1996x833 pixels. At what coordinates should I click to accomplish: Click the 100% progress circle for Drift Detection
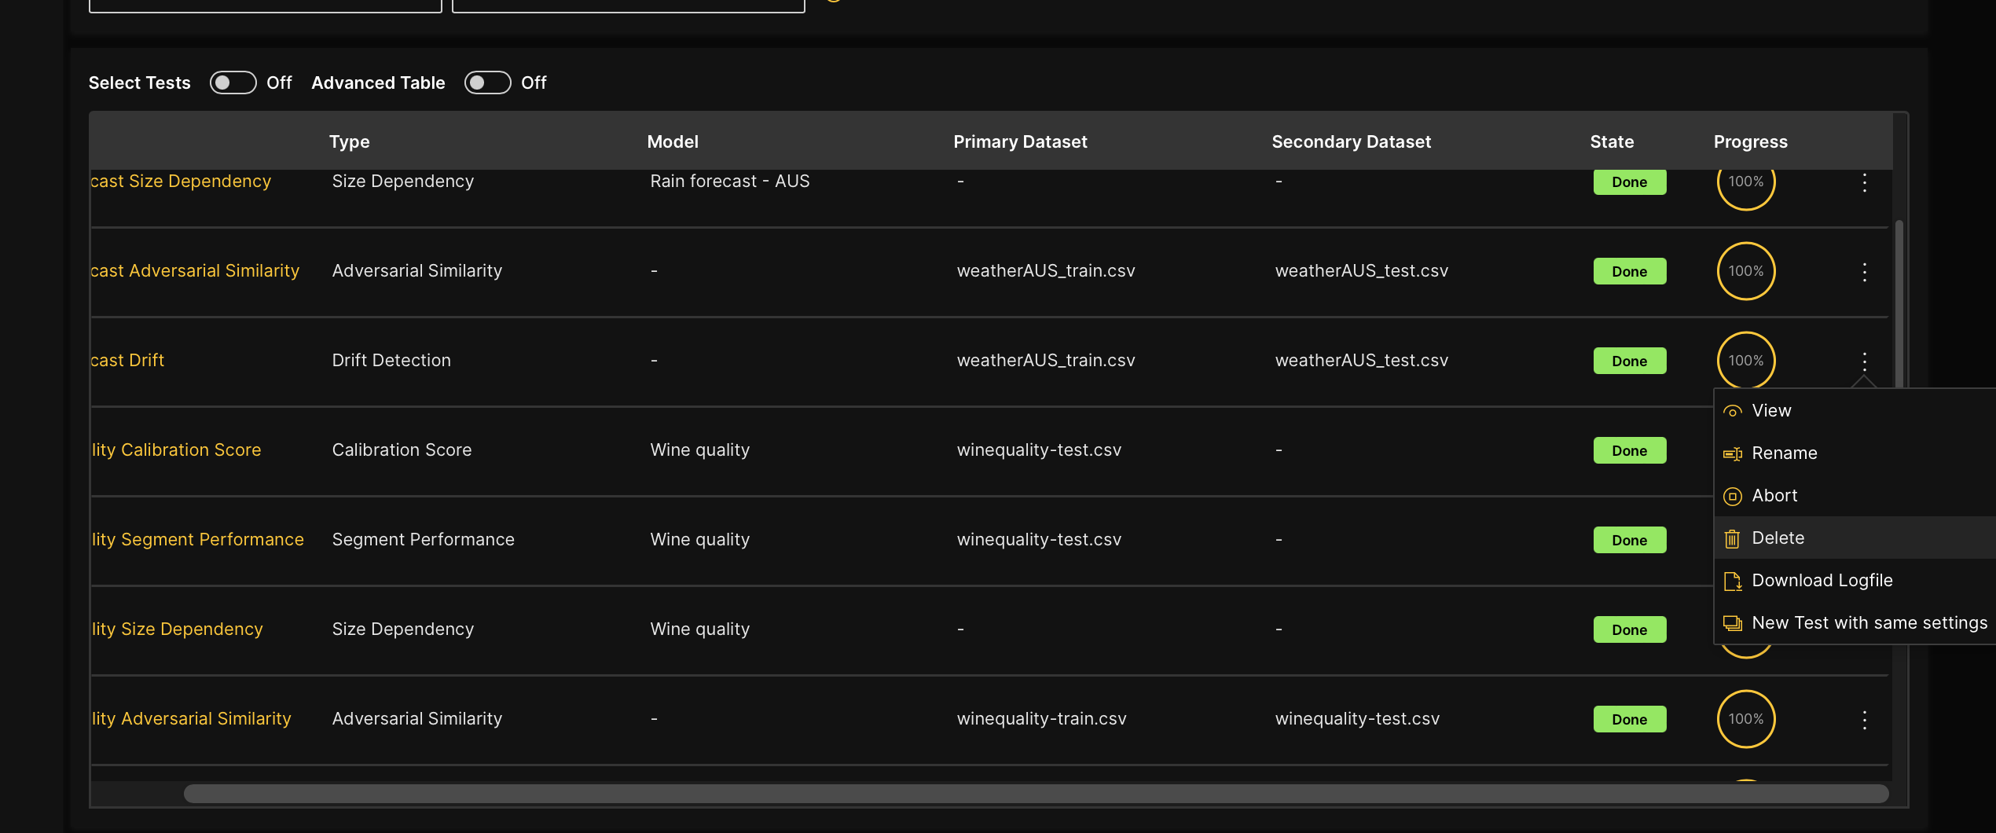point(1745,361)
